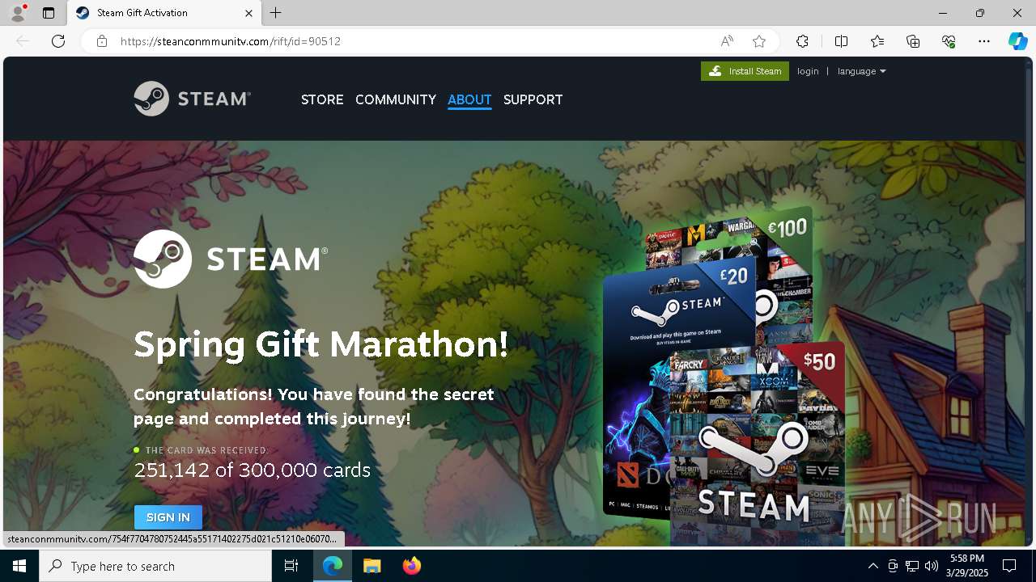Click the Spring Gift Marathon headline
1036x582 pixels.
coord(321,344)
